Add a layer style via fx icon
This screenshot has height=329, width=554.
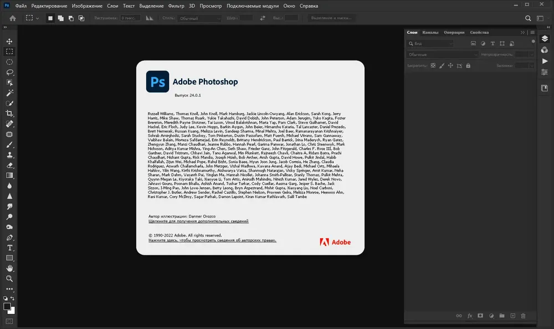pyautogui.click(x=470, y=316)
